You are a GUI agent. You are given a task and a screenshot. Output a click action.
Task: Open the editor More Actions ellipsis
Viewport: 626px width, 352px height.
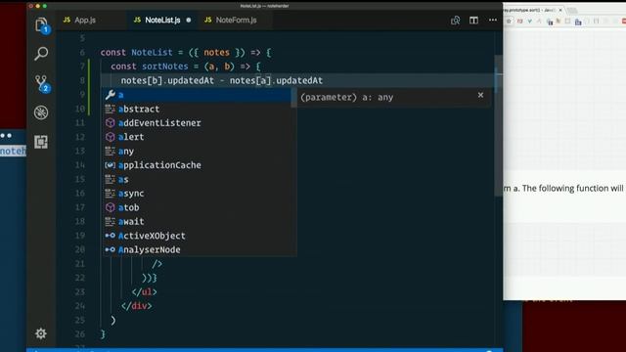(493, 20)
